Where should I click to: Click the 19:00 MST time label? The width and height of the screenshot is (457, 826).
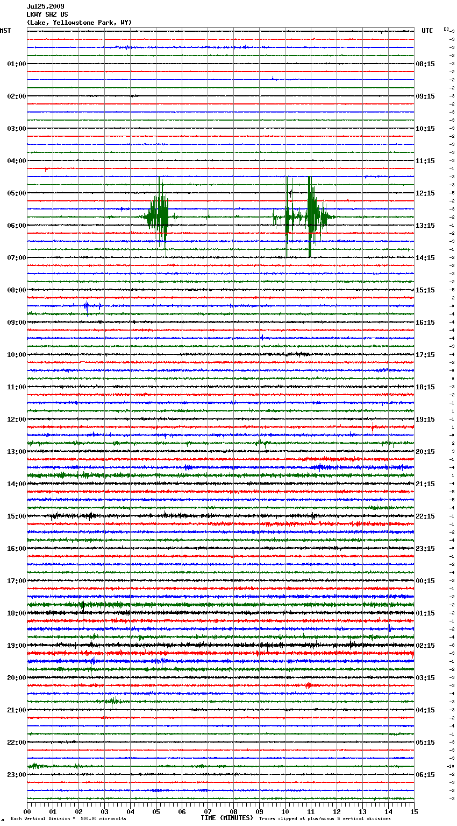pyautogui.click(x=16, y=646)
